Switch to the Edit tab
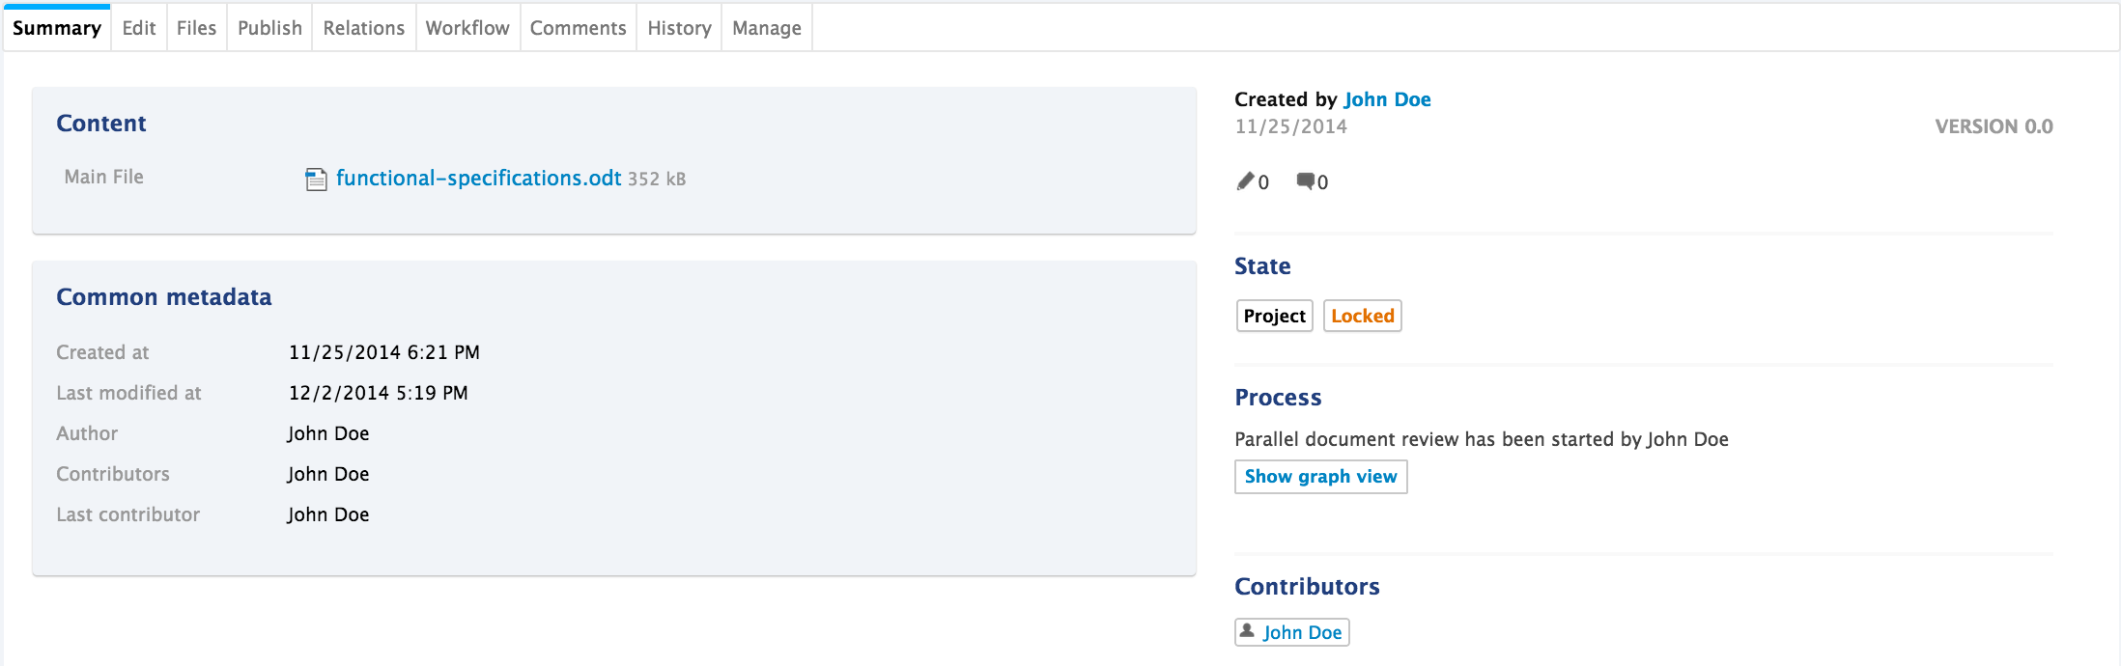The image size is (2121, 666). coord(139,28)
